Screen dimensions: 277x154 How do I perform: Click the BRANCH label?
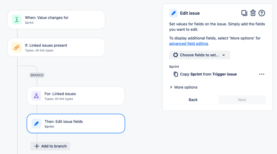[37, 75]
